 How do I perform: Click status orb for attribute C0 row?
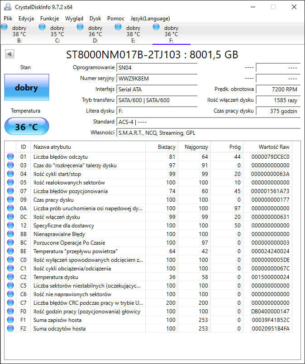[x=10, y=260]
